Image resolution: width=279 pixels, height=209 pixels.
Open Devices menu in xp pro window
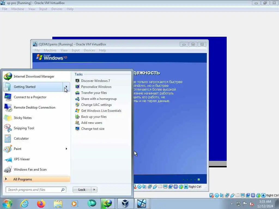pyautogui.click(x=57, y=9)
